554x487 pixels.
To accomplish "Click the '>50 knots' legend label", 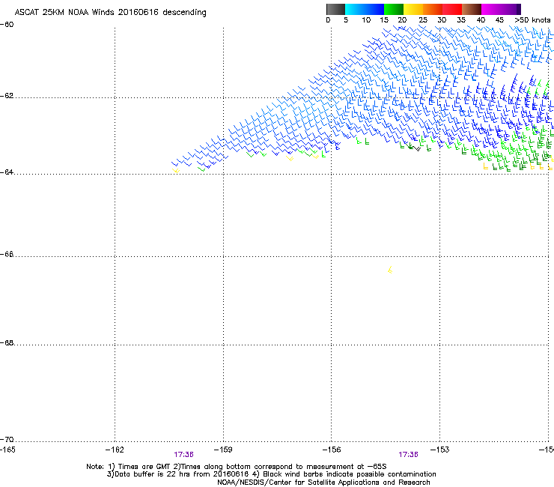I will tap(532, 20).
